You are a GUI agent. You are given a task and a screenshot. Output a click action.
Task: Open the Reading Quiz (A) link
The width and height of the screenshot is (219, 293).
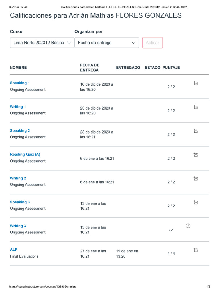[25, 154]
